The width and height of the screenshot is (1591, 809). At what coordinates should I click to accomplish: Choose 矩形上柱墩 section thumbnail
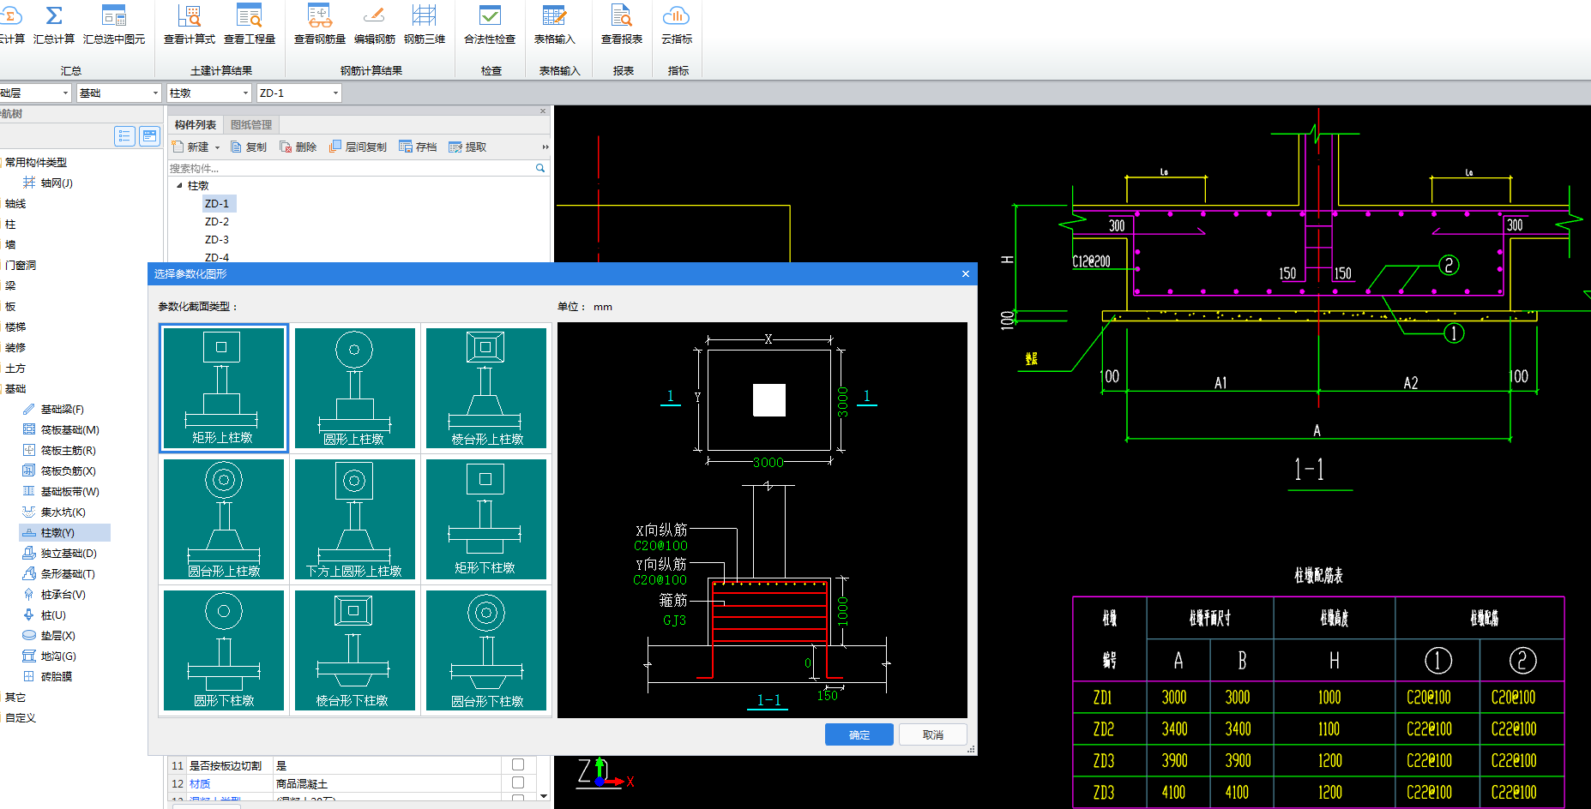coord(224,388)
